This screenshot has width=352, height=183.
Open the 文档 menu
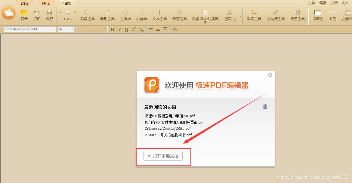334,3
